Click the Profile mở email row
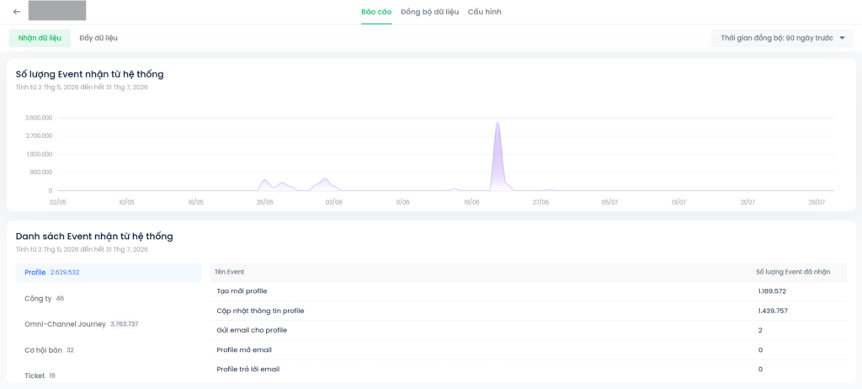This screenshot has height=389, width=862. click(x=529, y=350)
